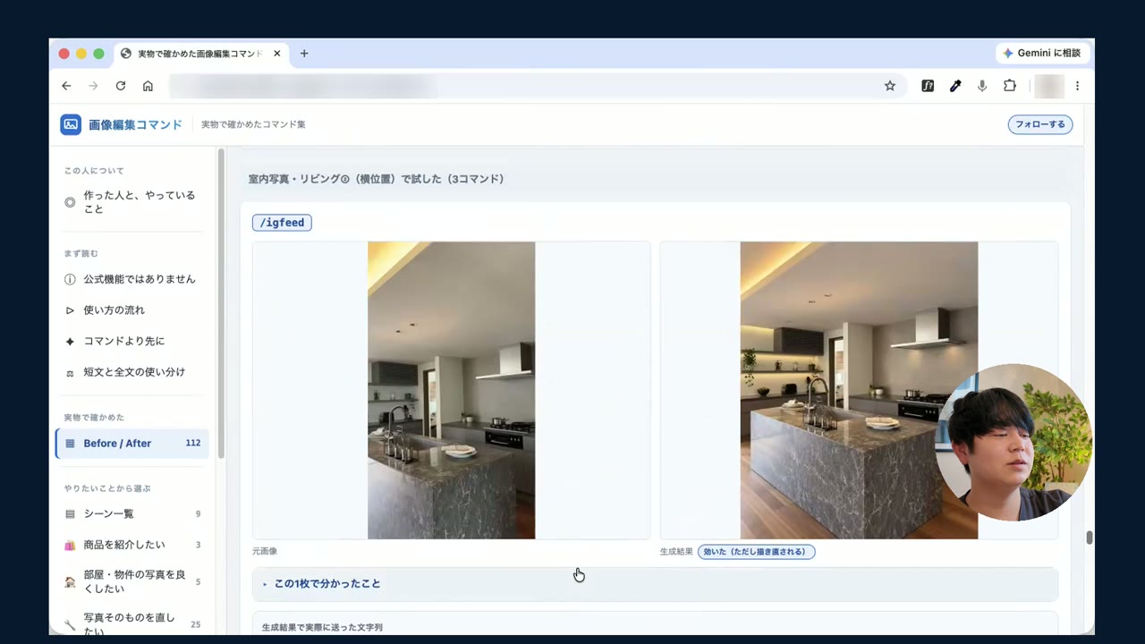Click the 室内写真・リビング heading text
This screenshot has width=1145, height=644.
pyautogui.click(x=376, y=179)
